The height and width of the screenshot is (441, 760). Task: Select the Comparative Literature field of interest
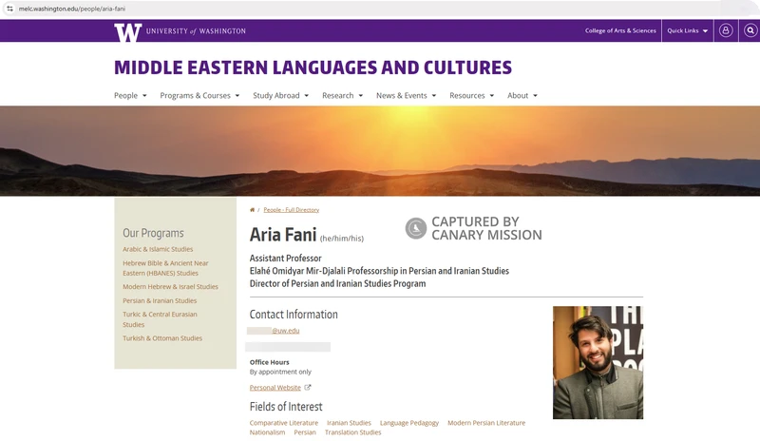283,423
